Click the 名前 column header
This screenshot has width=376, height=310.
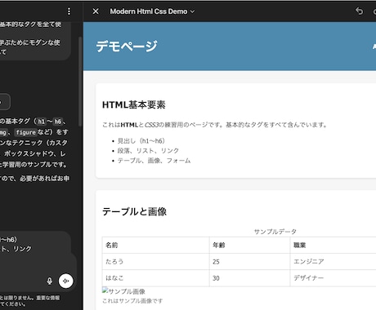click(x=155, y=245)
